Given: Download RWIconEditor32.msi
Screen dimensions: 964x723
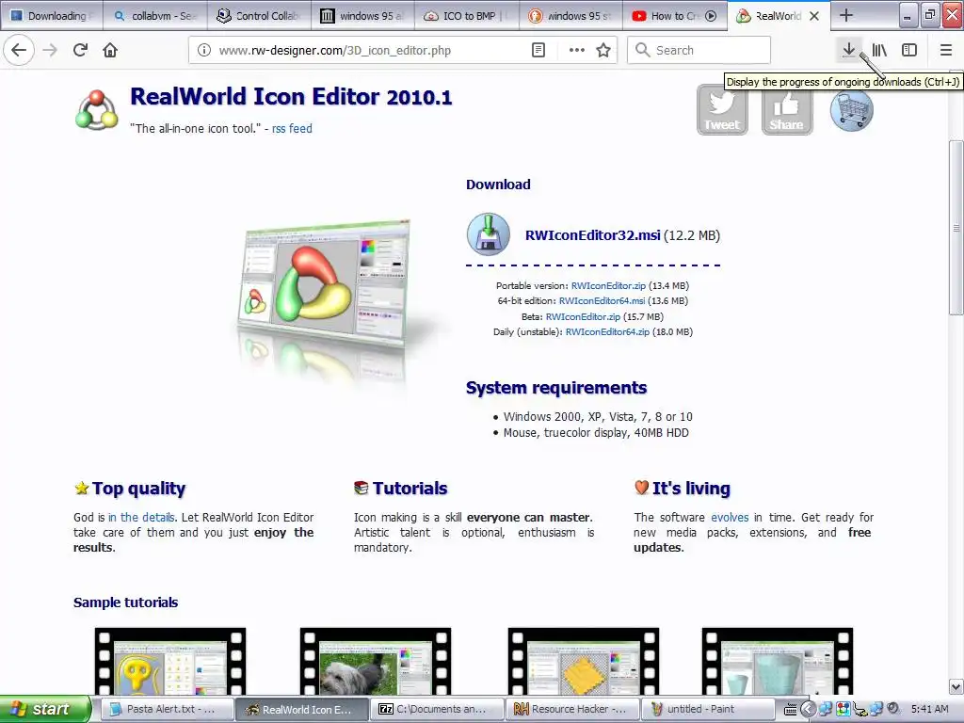Looking at the screenshot, I should tap(593, 234).
